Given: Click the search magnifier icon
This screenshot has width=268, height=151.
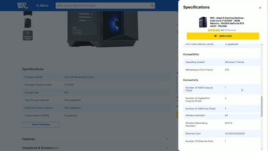Looking at the screenshot, I should coord(152,5).
